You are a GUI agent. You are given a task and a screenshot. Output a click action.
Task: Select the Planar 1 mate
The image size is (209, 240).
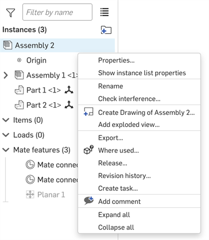point(51,195)
